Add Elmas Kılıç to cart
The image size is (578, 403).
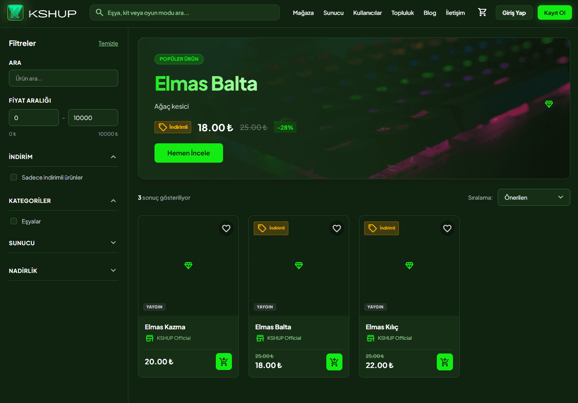(445, 362)
